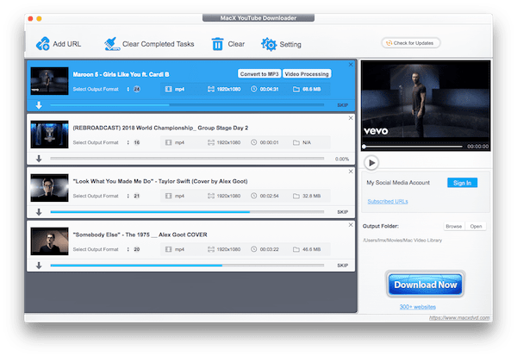Play the video preview
The height and width of the screenshot is (357, 517).
tap(371, 161)
